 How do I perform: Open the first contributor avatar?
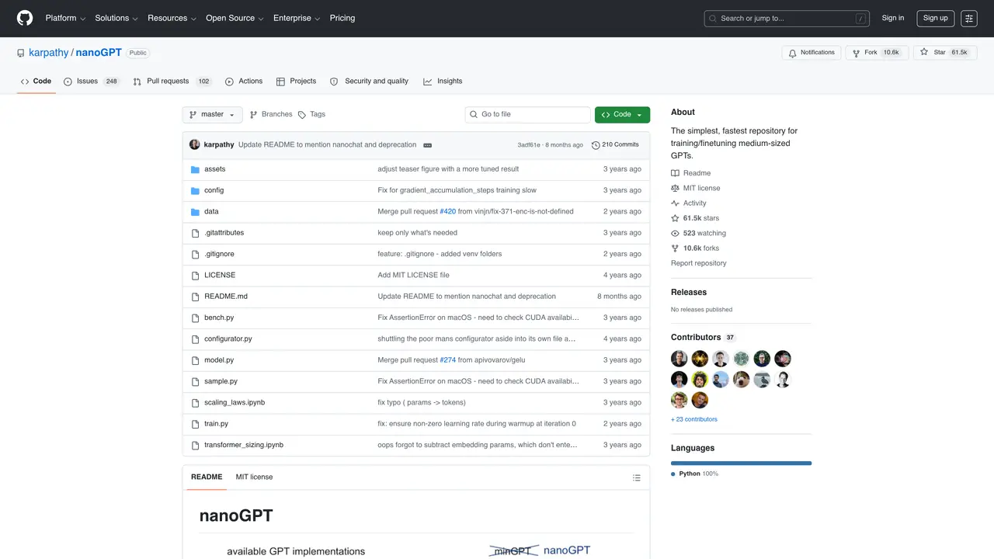pos(679,359)
